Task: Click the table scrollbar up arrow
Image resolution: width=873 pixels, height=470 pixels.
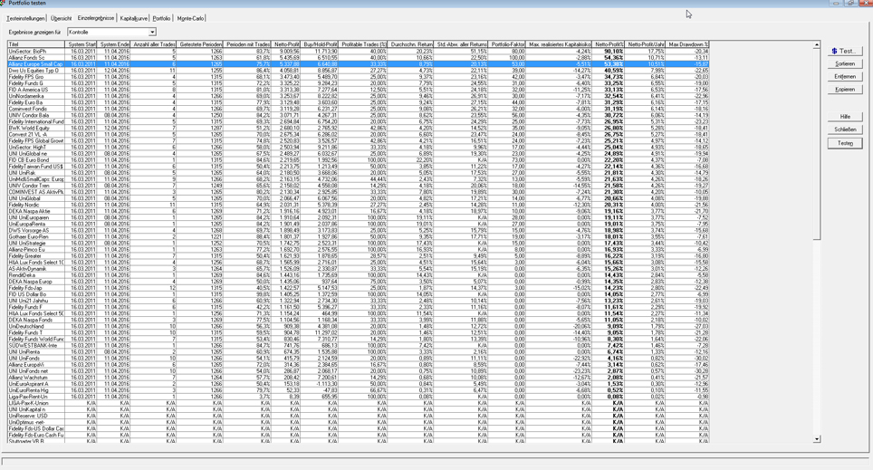Action: [816, 44]
